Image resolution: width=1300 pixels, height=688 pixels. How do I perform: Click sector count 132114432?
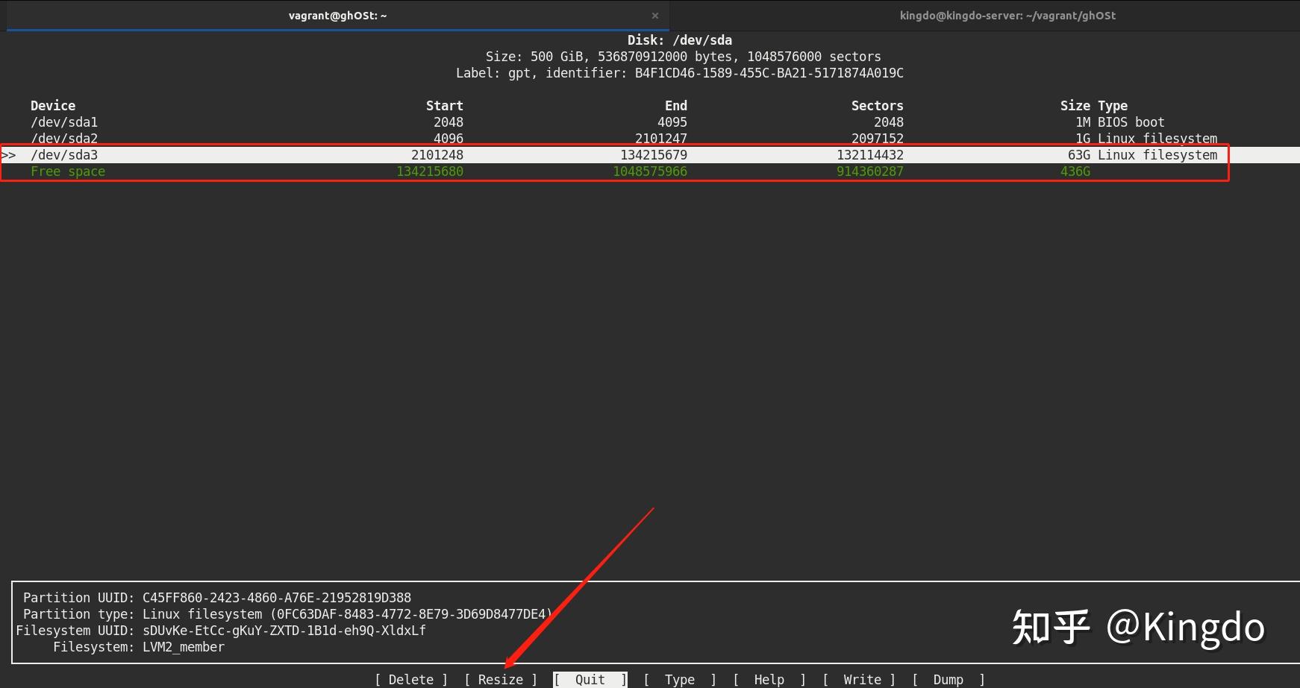(870, 155)
